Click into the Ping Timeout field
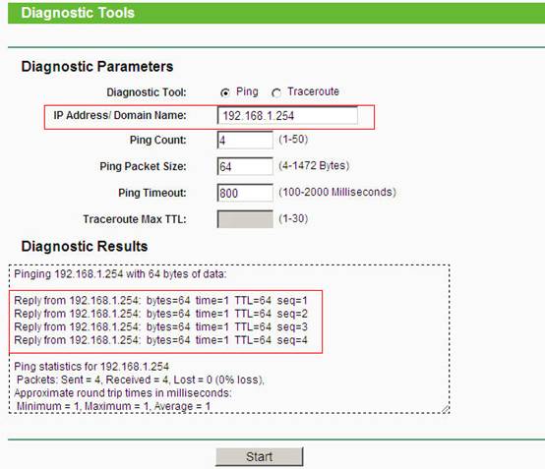The width and height of the screenshot is (545, 469). coord(245,193)
